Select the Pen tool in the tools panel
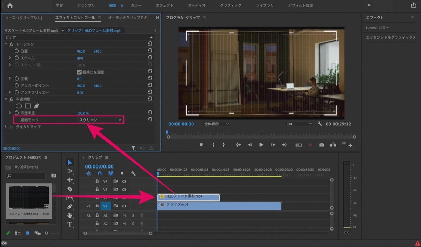 [x=70, y=207]
